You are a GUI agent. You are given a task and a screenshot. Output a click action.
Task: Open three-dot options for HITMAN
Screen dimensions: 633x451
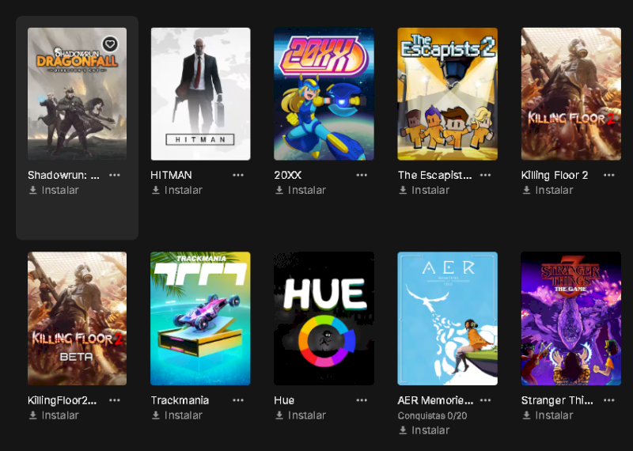(x=238, y=175)
